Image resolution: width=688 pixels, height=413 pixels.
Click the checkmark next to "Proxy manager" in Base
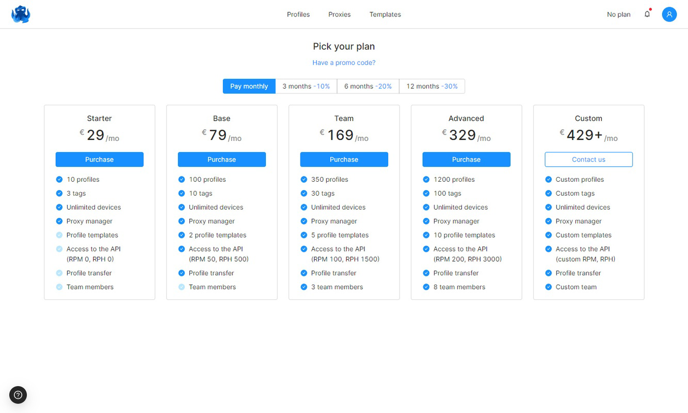click(x=181, y=221)
